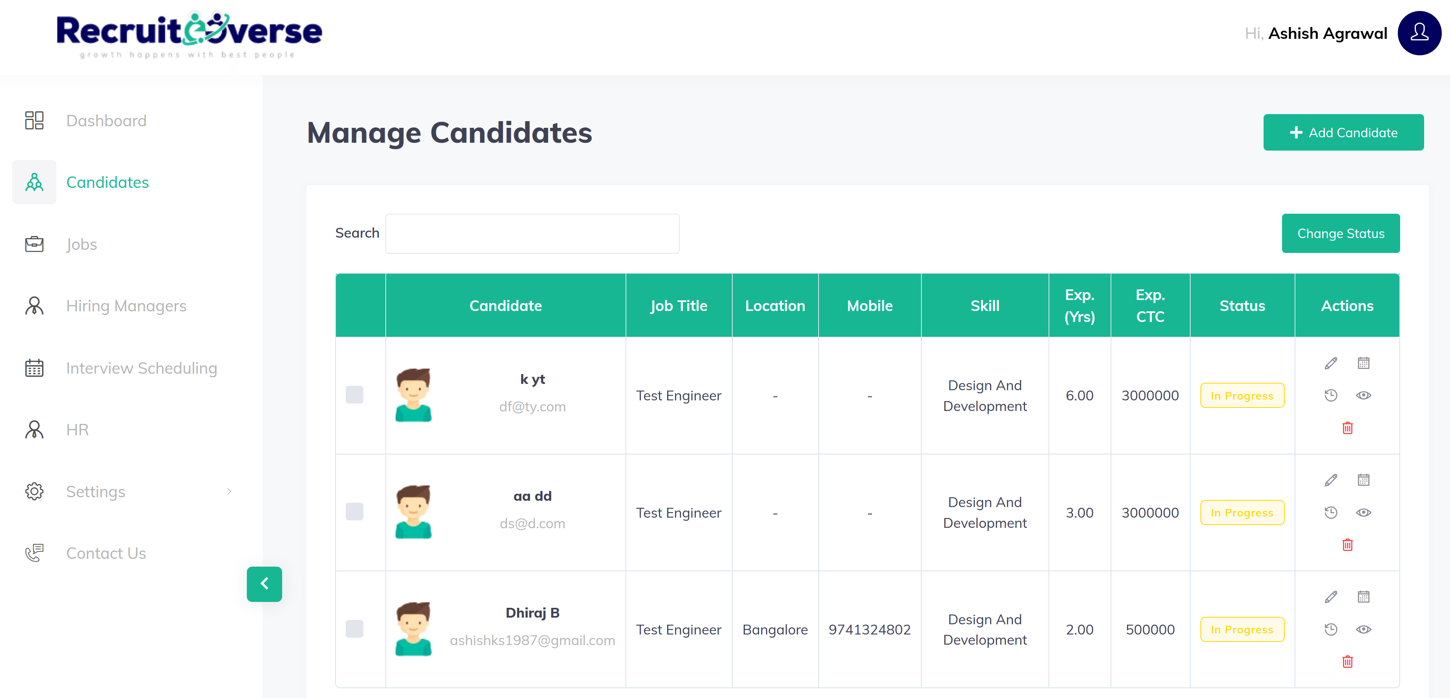View history icon for Dhiraj B
Image resolution: width=1450 pixels, height=698 pixels.
click(1331, 629)
